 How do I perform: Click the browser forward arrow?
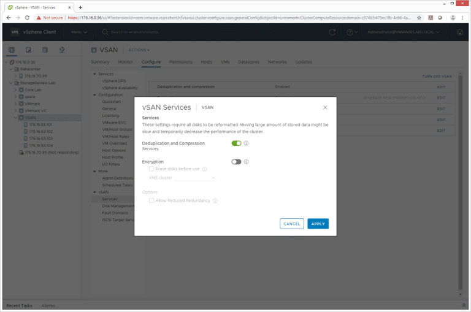click(18, 18)
